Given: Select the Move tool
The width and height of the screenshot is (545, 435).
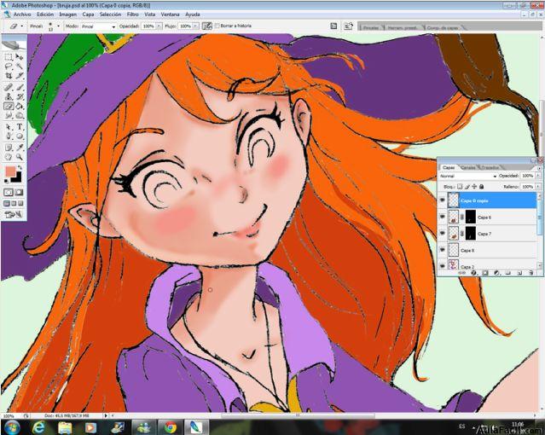Looking at the screenshot, I should click(x=20, y=56).
